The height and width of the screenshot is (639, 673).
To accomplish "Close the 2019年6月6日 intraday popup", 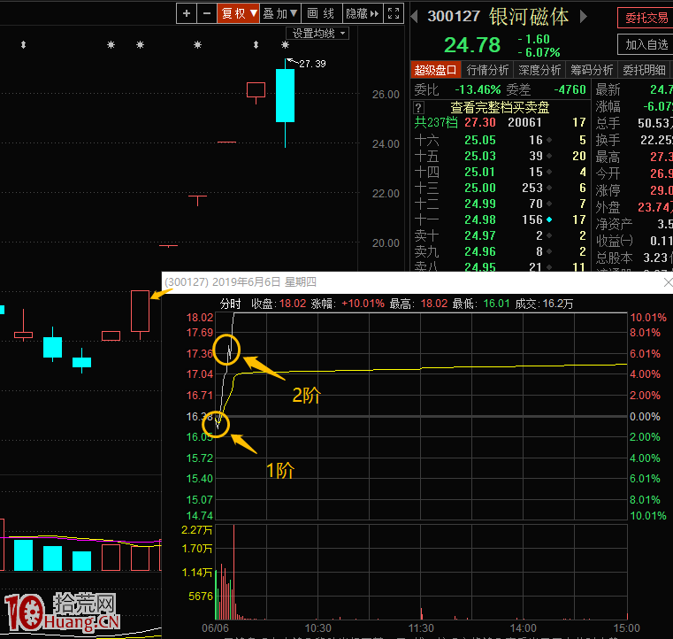I will click(668, 282).
